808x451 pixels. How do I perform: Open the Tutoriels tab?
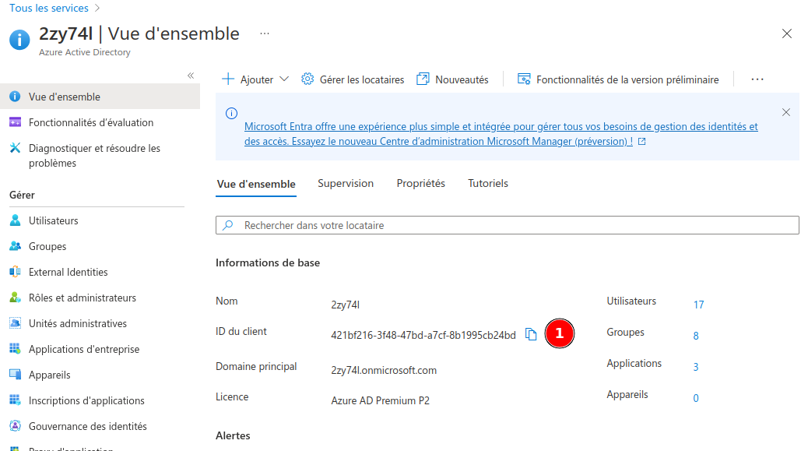click(487, 184)
